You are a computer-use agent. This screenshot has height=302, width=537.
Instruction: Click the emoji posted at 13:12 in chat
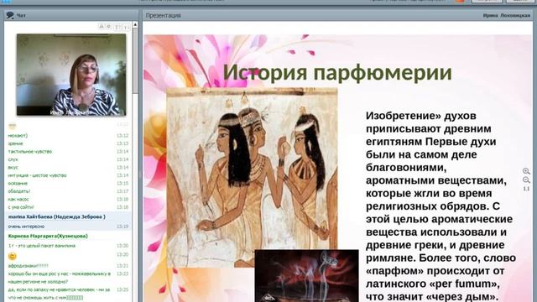13,127
